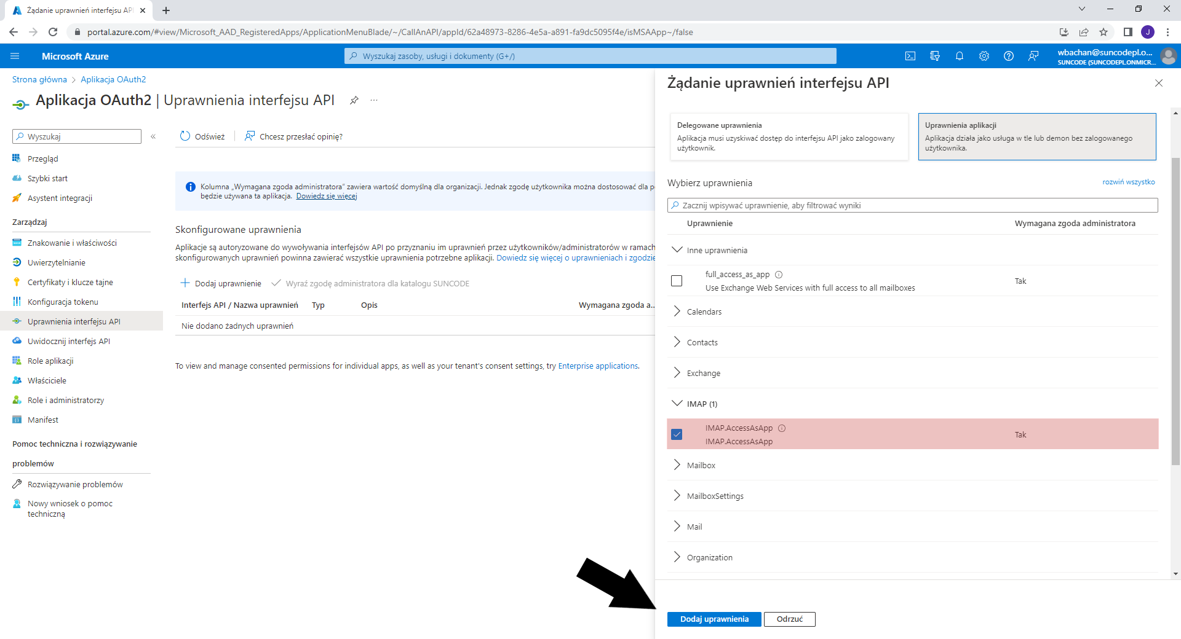Open the directories and subscriptions filter icon
The width and height of the screenshot is (1181, 639).
pyautogui.click(x=935, y=56)
